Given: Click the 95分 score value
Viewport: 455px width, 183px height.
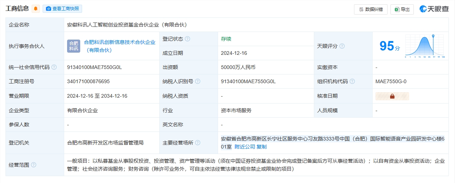Looking at the screenshot, I should (389, 46).
